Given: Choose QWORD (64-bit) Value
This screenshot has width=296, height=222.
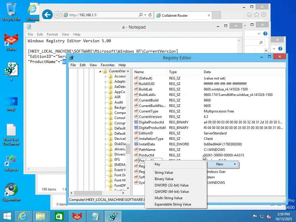Looking at the screenshot, I should click(x=172, y=192).
